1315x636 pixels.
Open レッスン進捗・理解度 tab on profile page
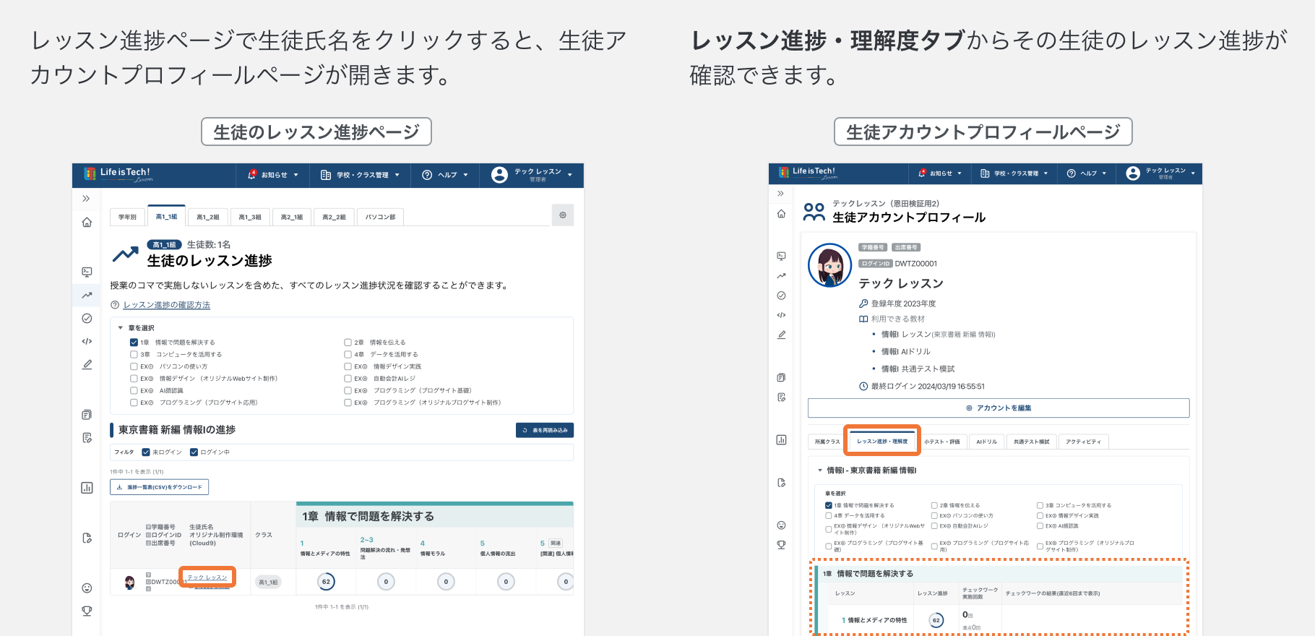(882, 441)
